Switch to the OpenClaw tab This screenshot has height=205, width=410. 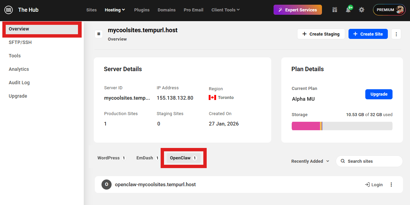pyautogui.click(x=183, y=158)
